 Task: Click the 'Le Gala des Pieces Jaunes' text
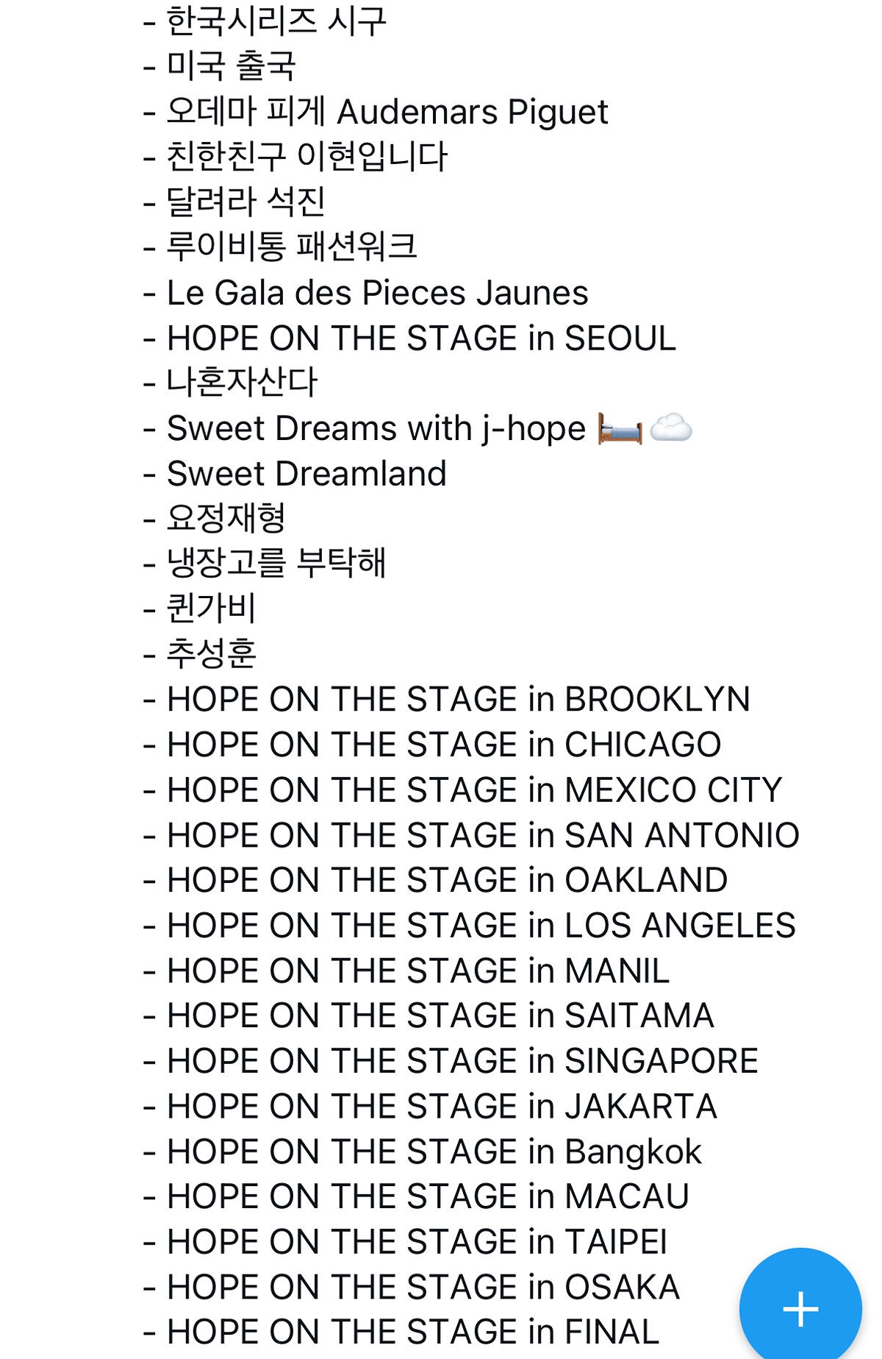377,293
